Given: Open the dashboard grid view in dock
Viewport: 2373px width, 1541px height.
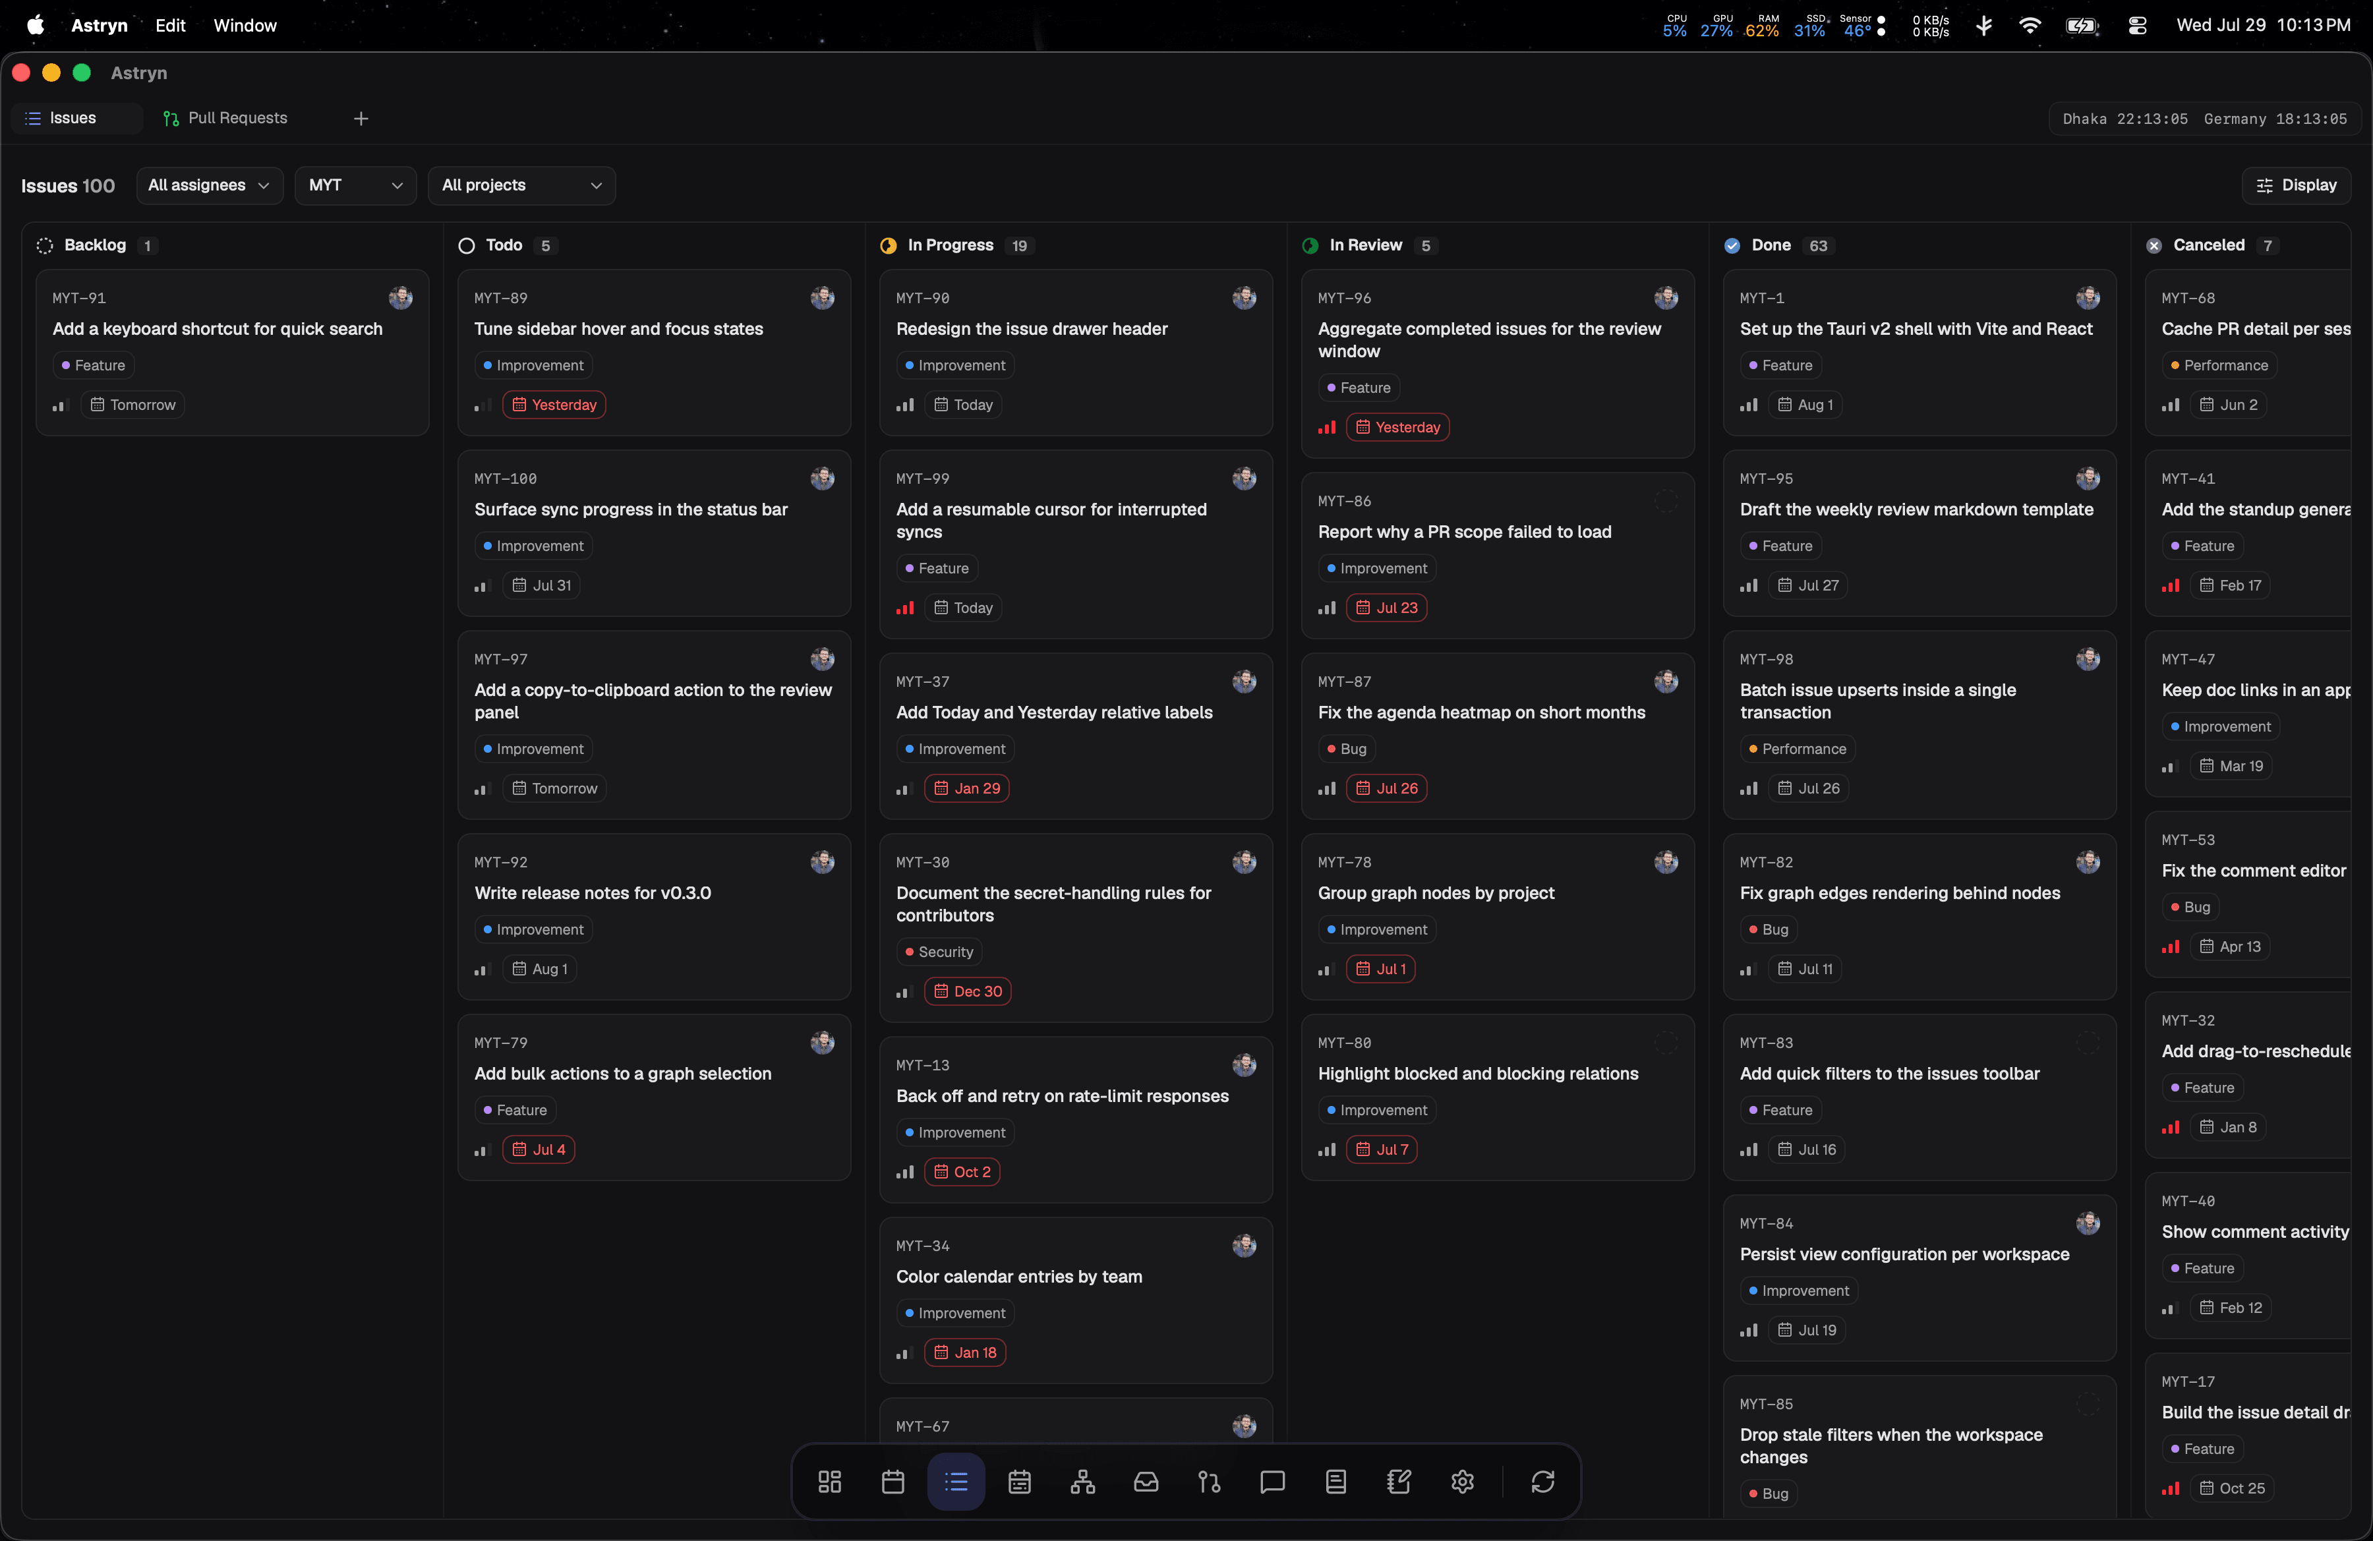Looking at the screenshot, I should click(829, 1482).
